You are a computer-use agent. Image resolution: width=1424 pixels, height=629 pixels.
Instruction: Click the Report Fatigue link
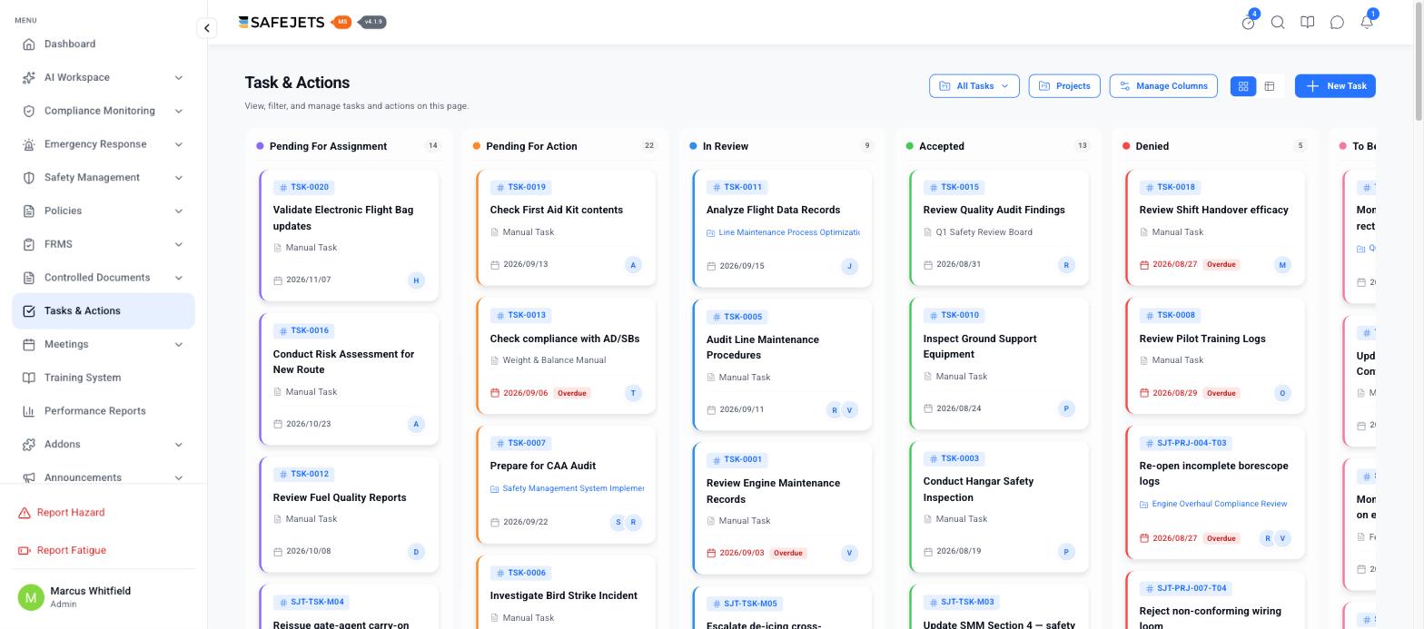[62, 551]
